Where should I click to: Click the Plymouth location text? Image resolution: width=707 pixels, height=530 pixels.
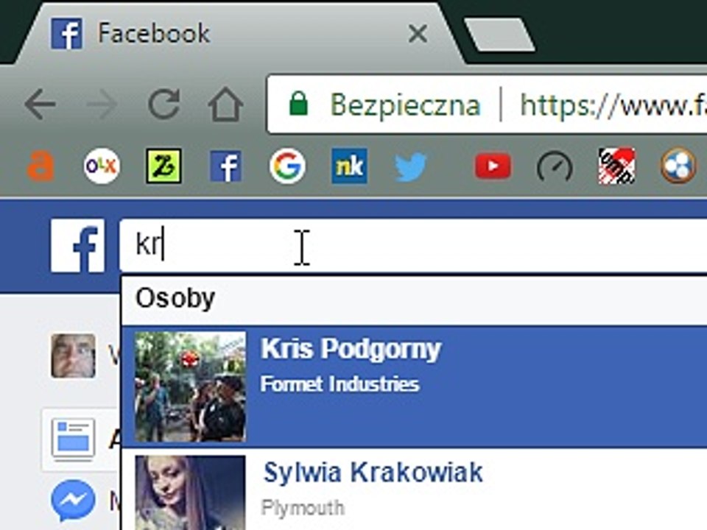pyautogui.click(x=303, y=508)
